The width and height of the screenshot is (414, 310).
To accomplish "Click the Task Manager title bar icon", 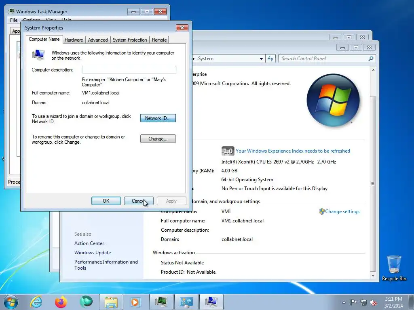I will tap(11, 11).
